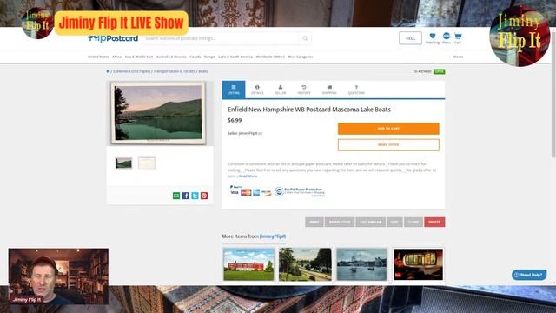Click the search magnifier icon
556x313 pixels.
click(x=305, y=38)
